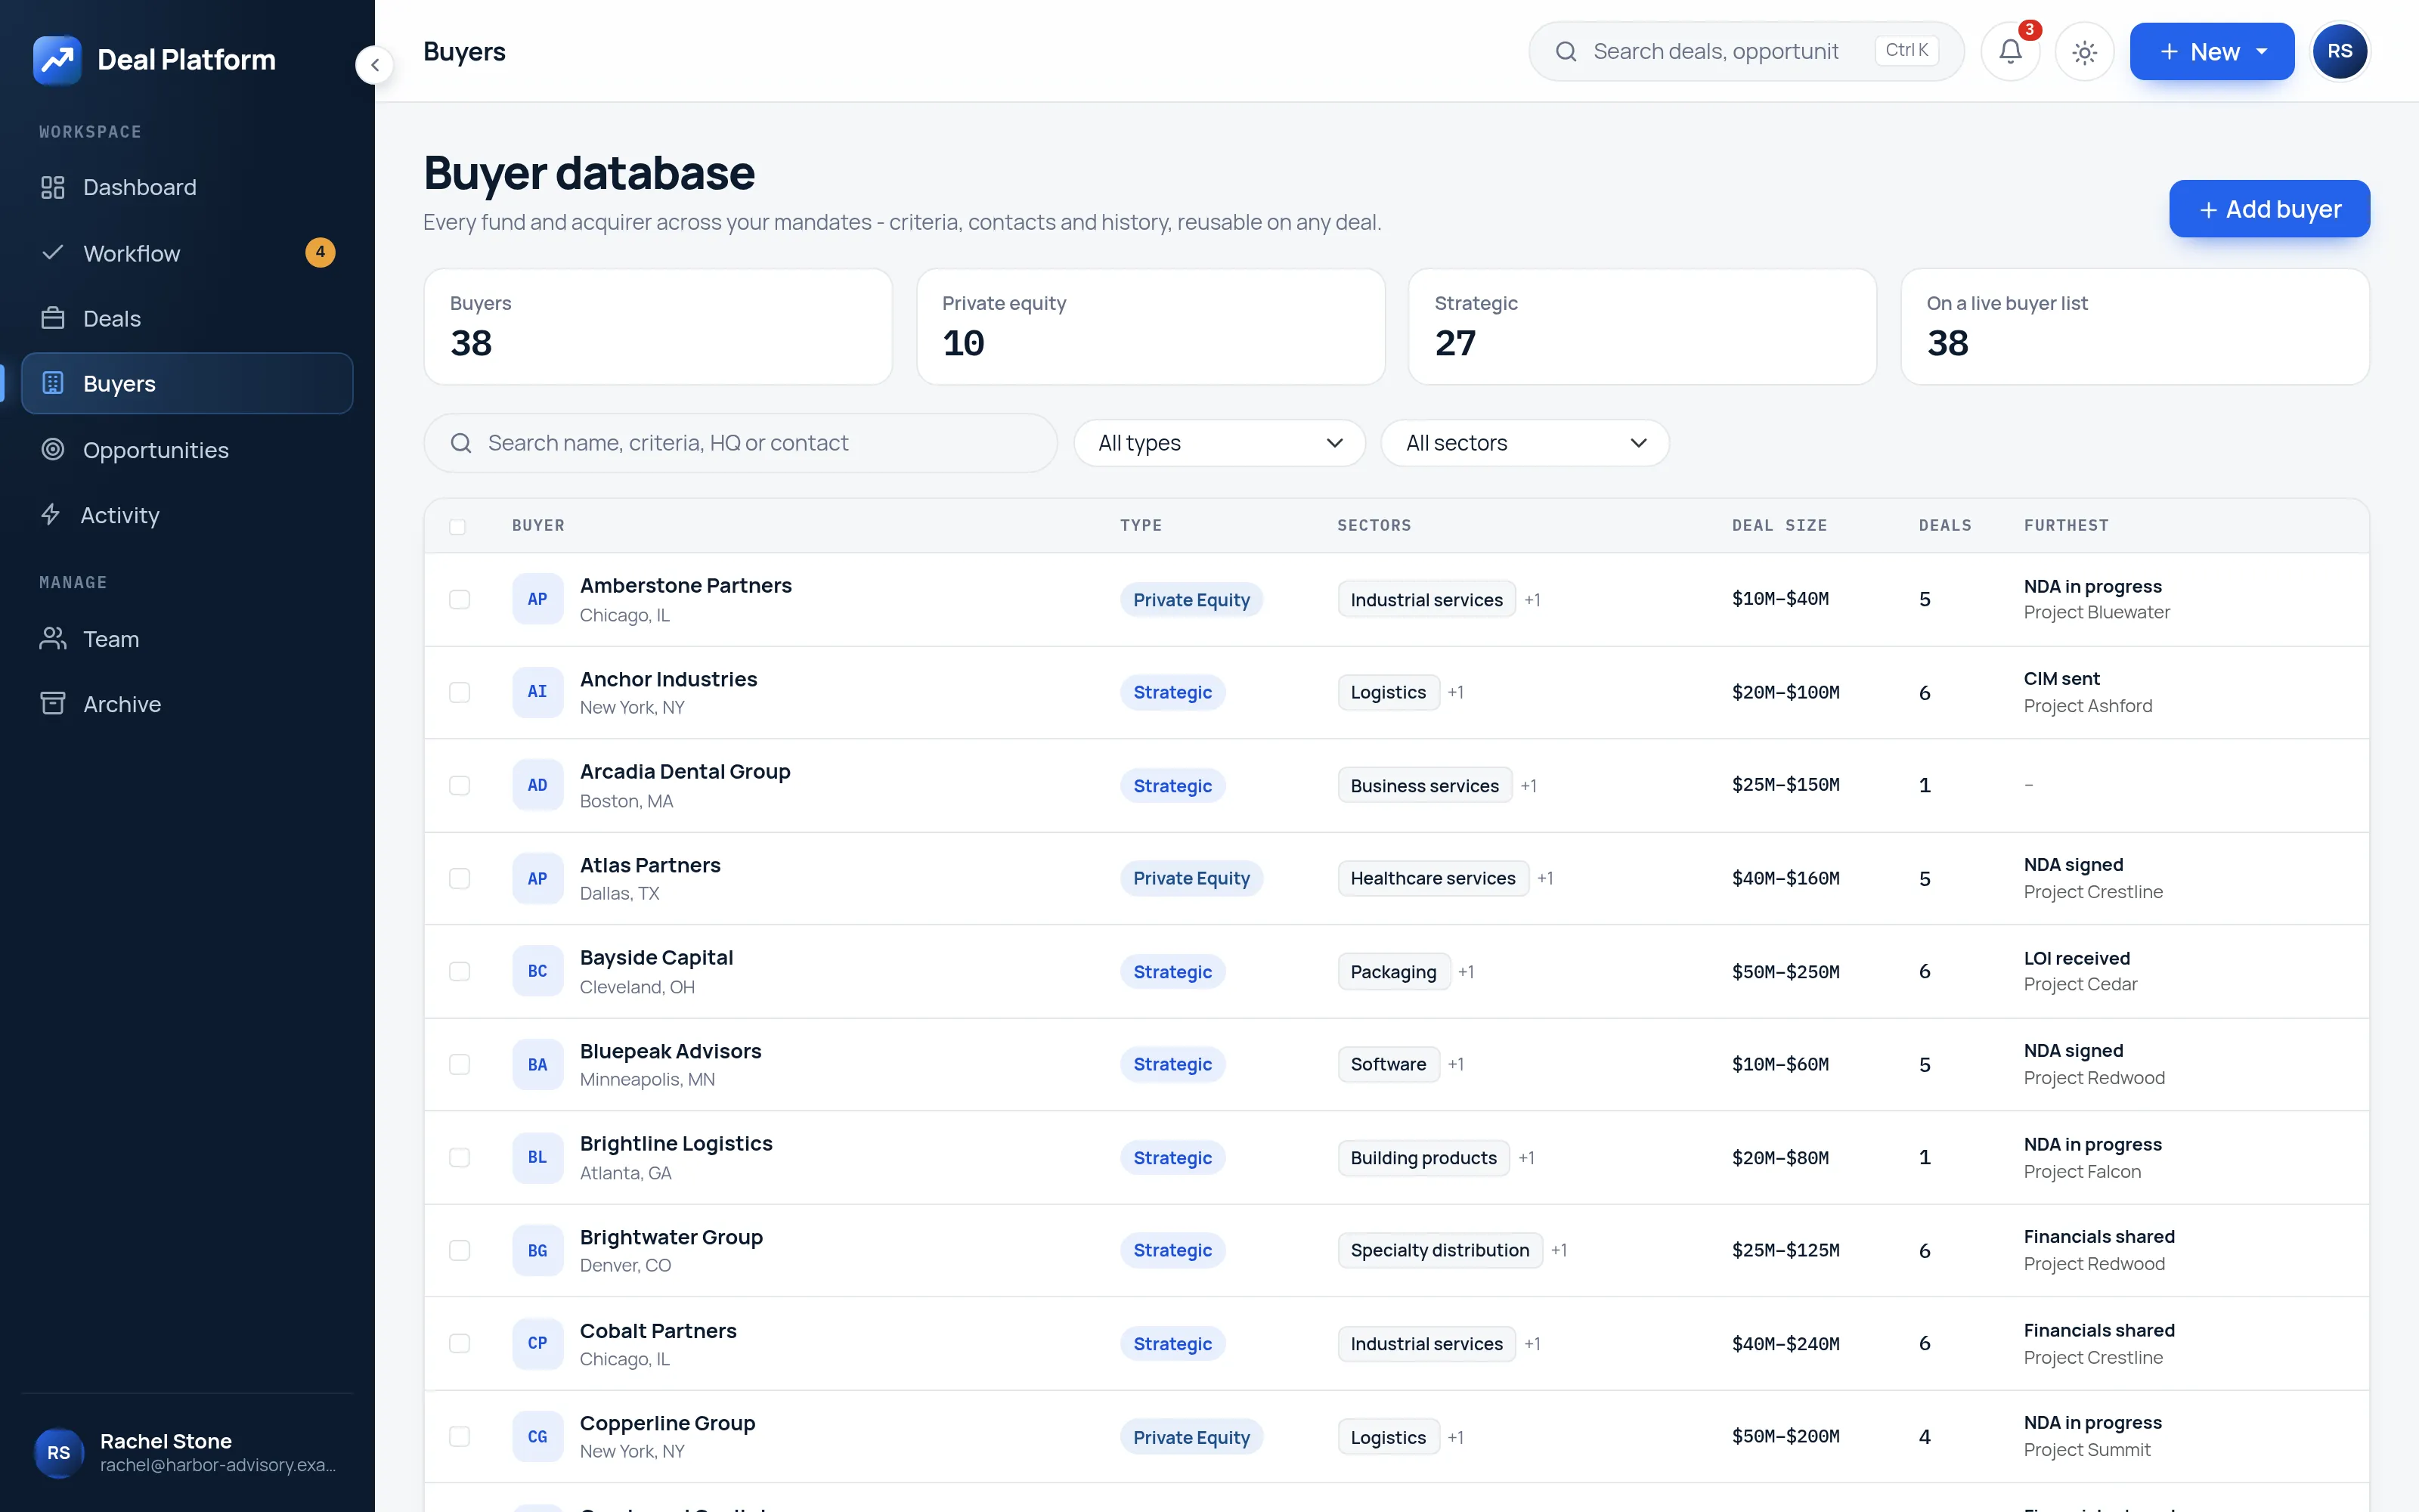Tick the Bayside Capital checkbox
The image size is (2419, 1512).
click(x=460, y=971)
